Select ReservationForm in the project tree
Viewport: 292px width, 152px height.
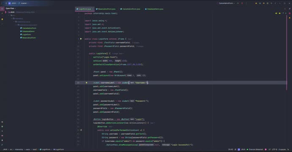pos(29,38)
